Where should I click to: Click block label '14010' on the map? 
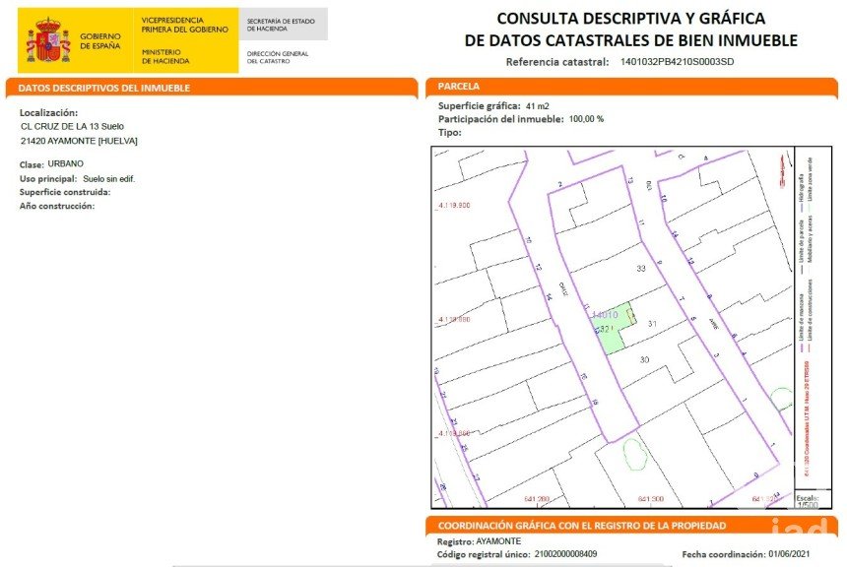[605, 315]
